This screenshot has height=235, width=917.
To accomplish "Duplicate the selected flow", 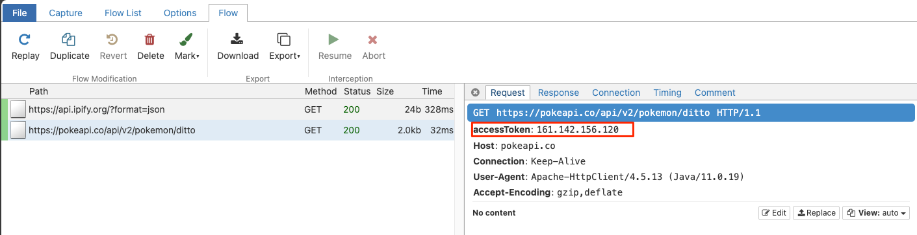I will pyautogui.click(x=70, y=47).
